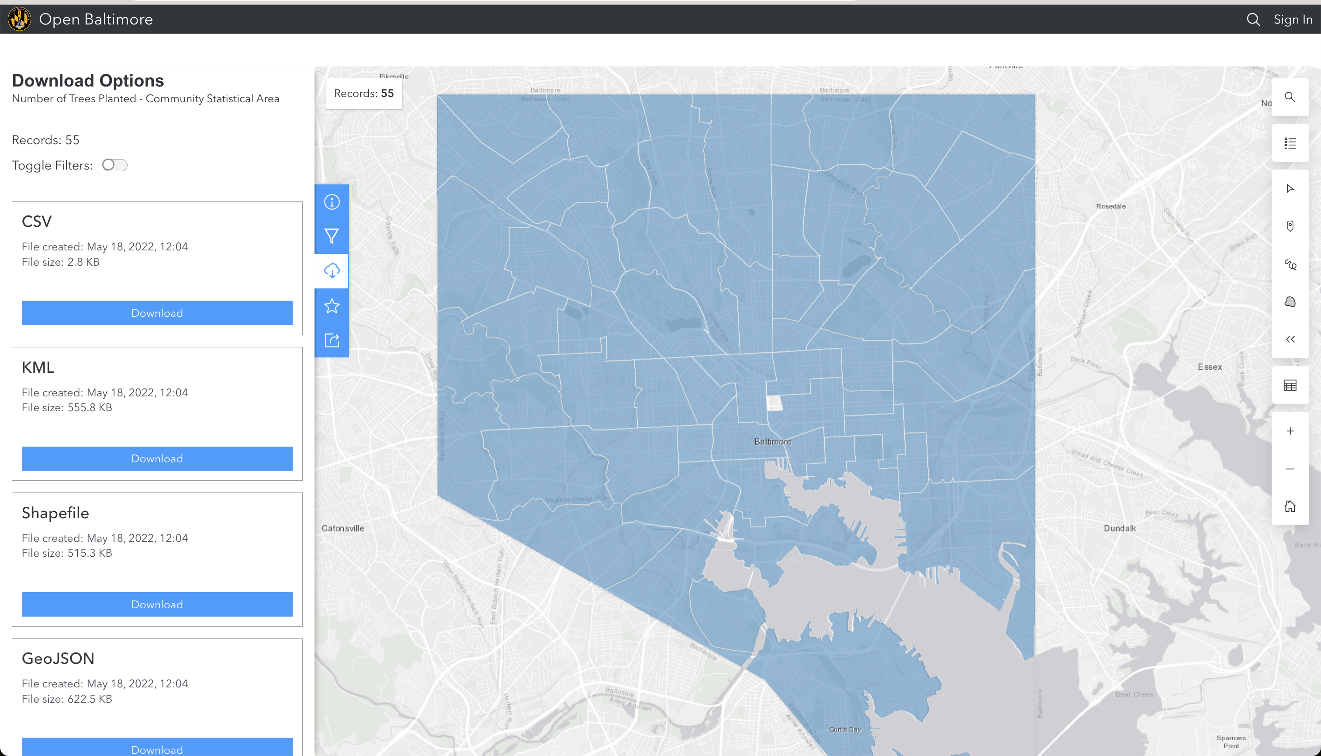Select the pointer selection tool
The image size is (1321, 756).
click(1290, 188)
